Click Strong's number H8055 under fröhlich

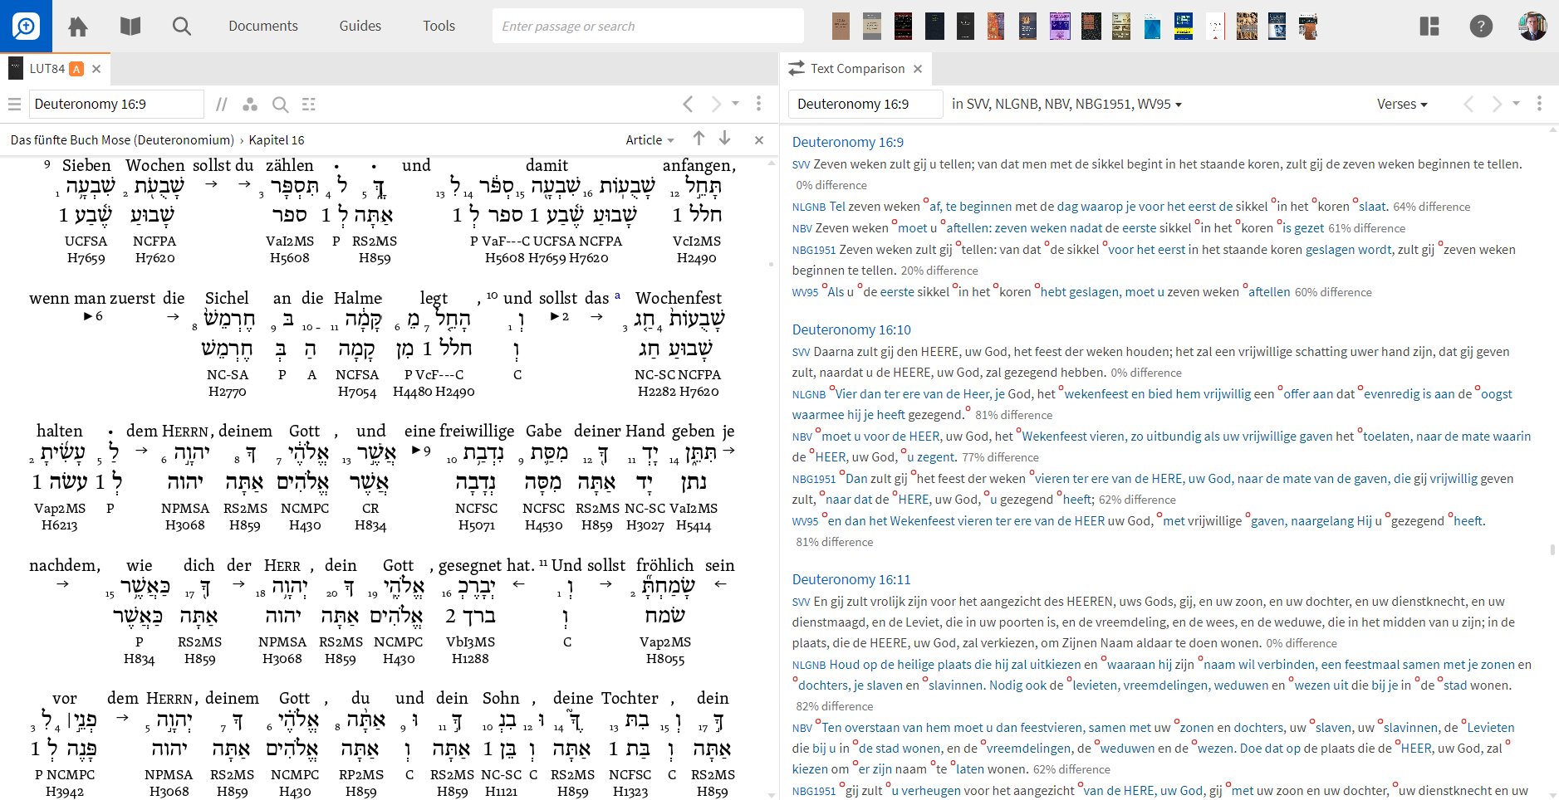665,659
